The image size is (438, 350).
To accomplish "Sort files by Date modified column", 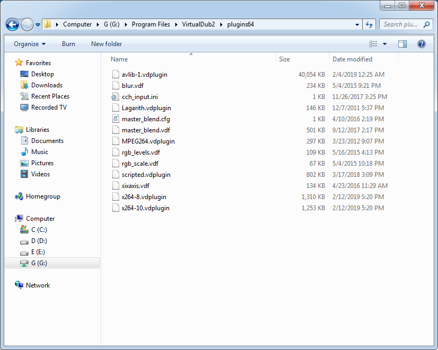I will 352,59.
